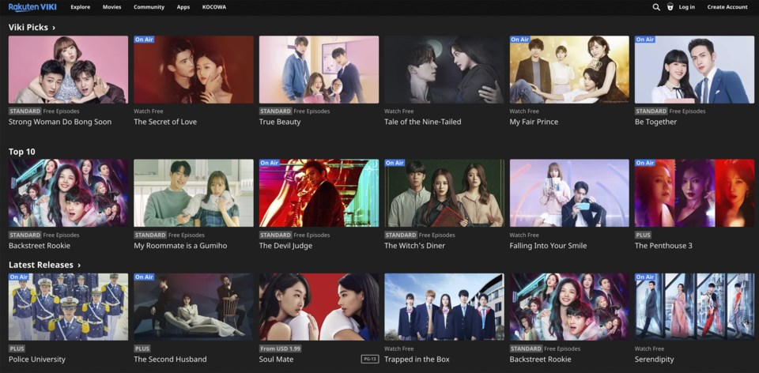
Task: Click the Strong Woman Do Bong Soon title
Action: click(x=60, y=122)
